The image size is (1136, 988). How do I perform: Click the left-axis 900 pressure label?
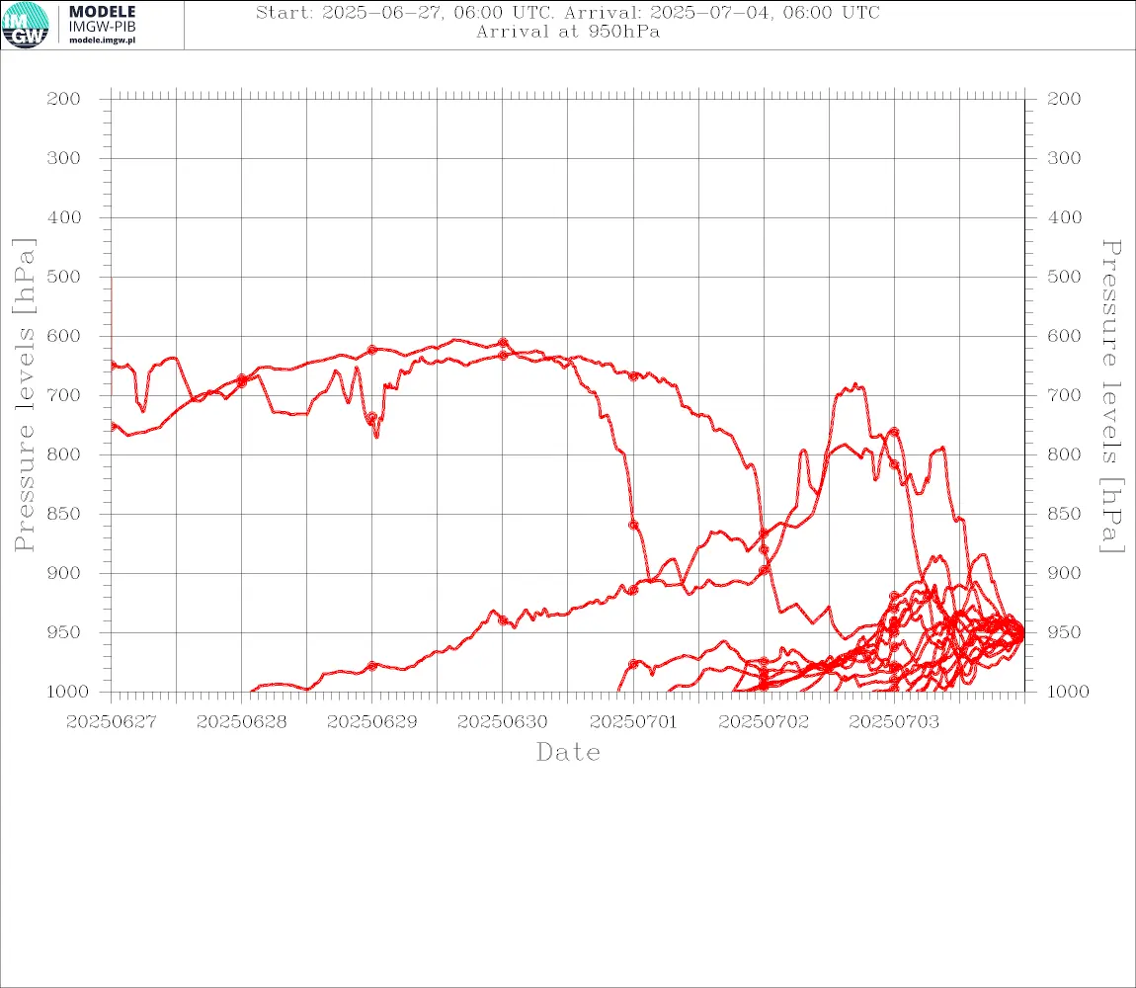(x=64, y=573)
